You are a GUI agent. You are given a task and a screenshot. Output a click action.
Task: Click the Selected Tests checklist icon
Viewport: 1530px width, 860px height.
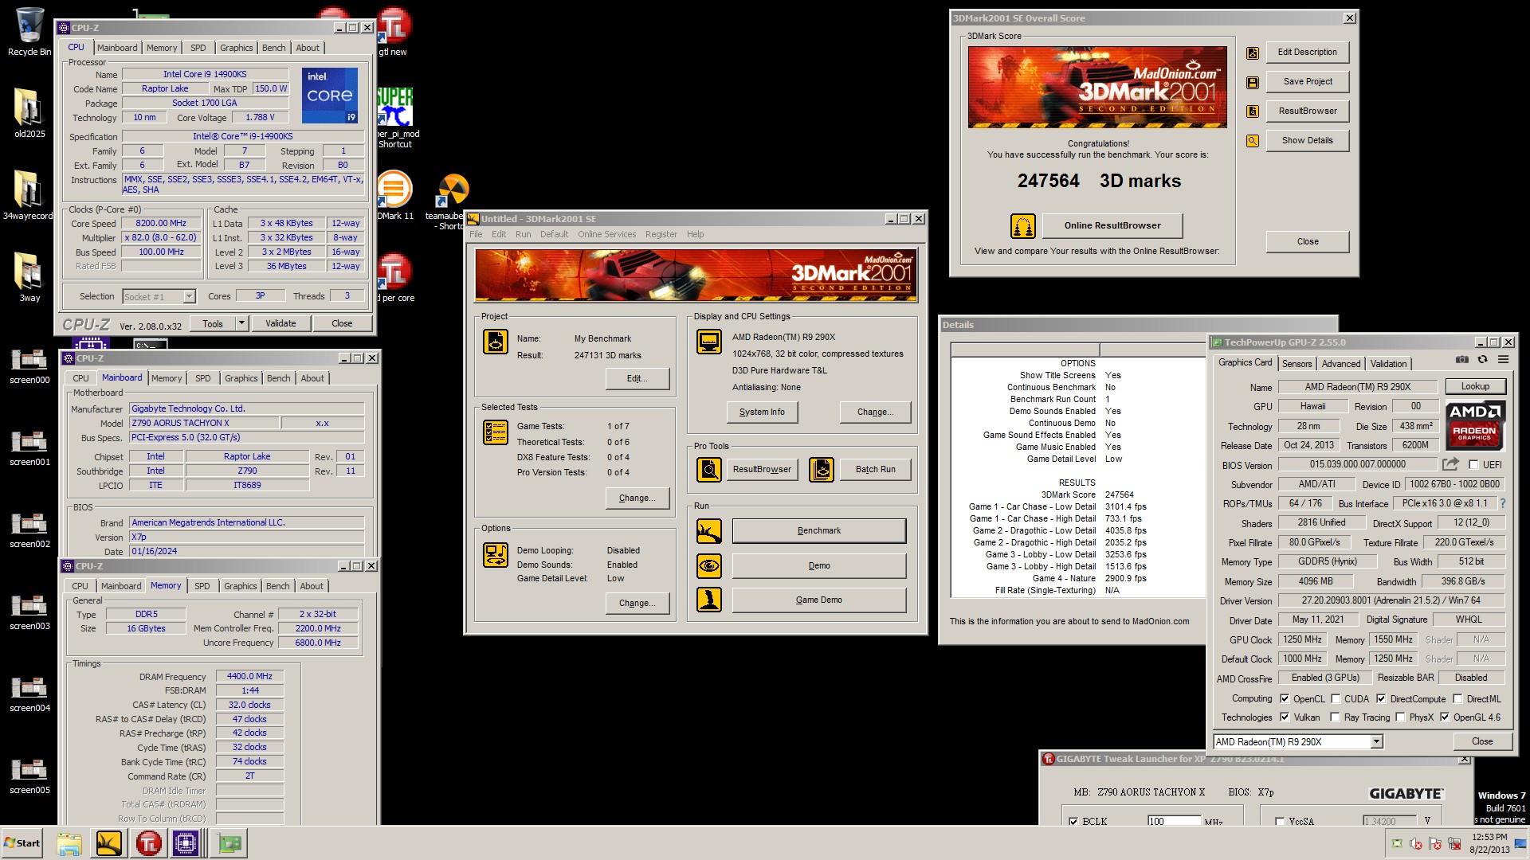tap(496, 432)
